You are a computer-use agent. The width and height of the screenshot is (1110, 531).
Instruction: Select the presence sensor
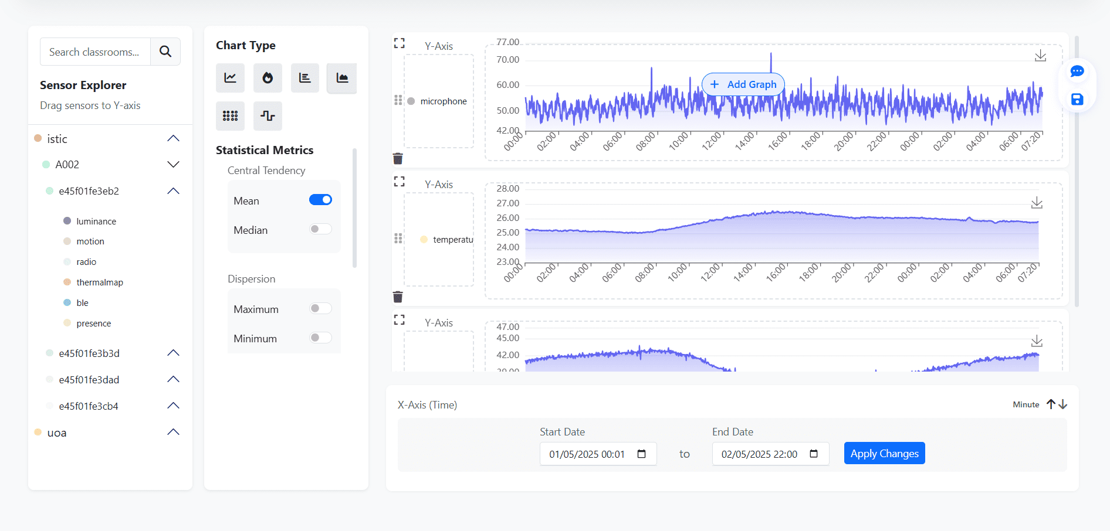[94, 324]
